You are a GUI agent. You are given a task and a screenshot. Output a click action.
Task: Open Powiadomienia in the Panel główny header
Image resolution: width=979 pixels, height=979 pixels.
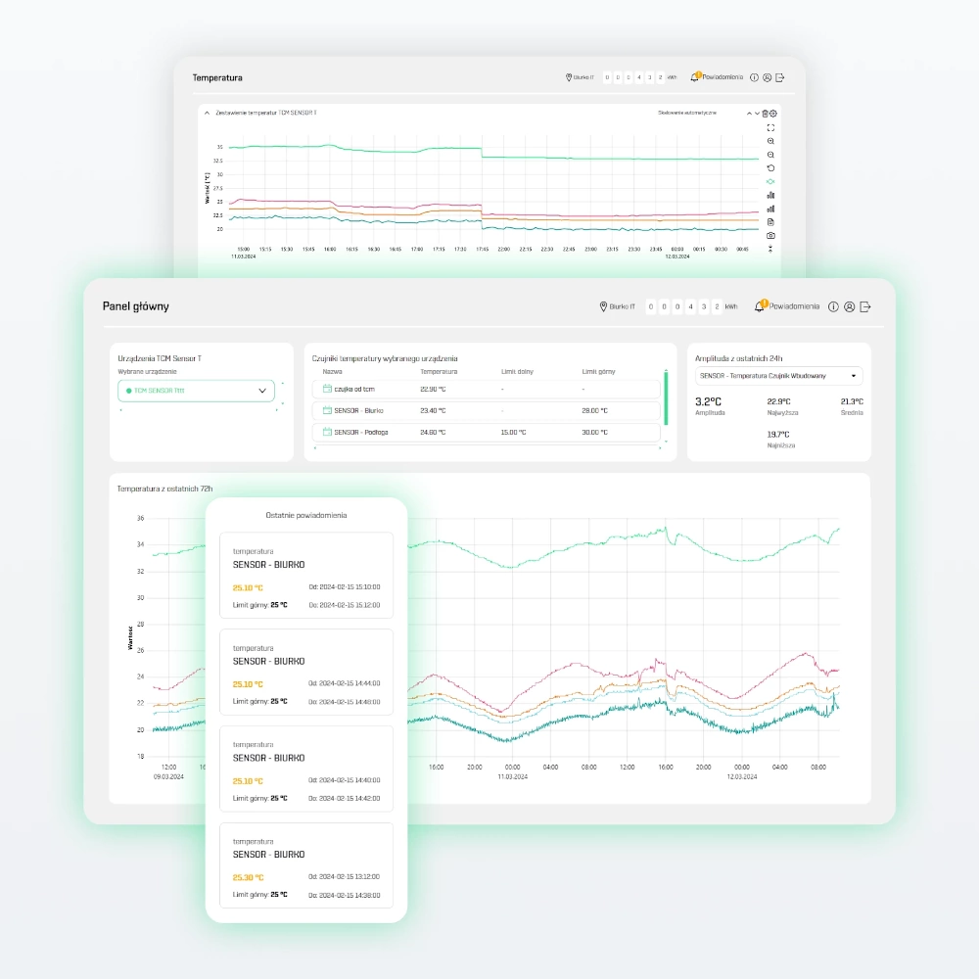788,306
